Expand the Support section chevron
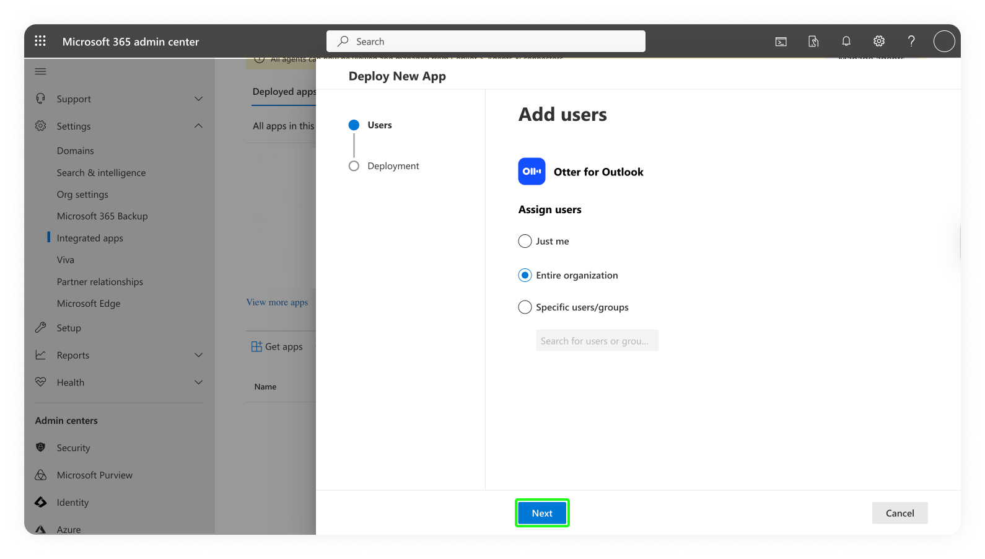Image resolution: width=985 pixels, height=559 pixels. [198, 99]
